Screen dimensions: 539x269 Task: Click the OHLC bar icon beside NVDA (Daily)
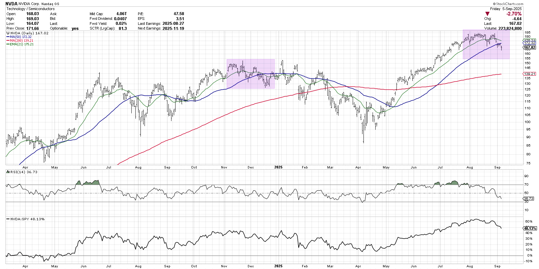pos(8,33)
